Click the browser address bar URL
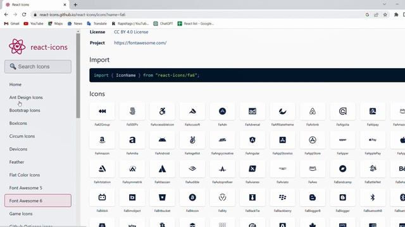The width and height of the screenshot is (405, 227). pos(82,15)
